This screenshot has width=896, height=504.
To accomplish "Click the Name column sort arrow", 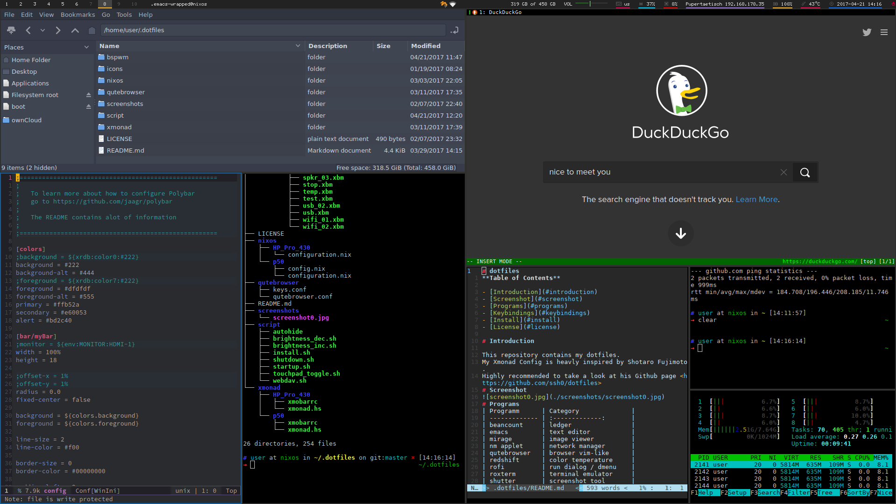I will click(298, 46).
